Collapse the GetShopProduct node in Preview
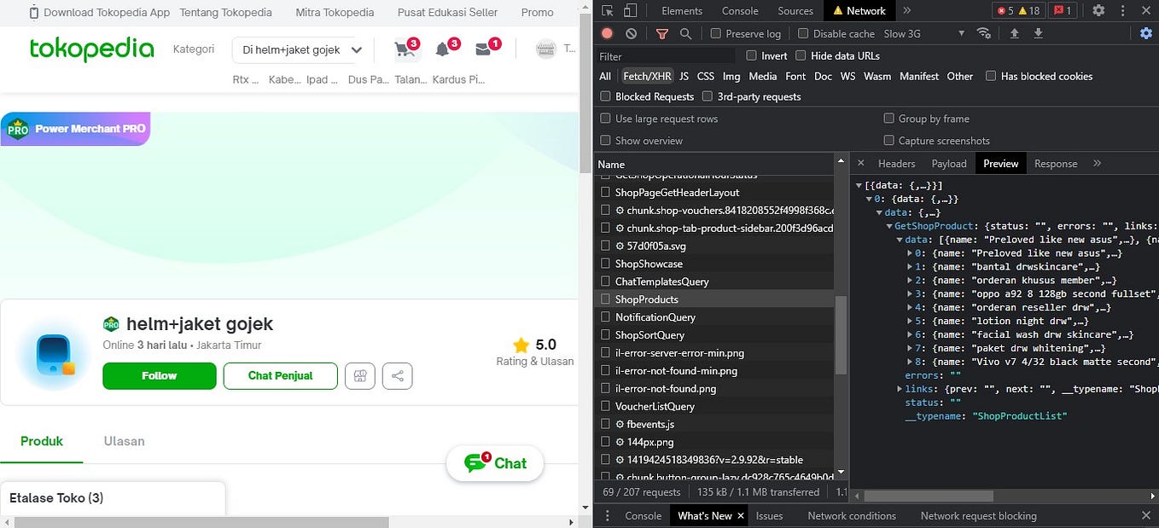This screenshot has width=1159, height=528. tap(890, 226)
